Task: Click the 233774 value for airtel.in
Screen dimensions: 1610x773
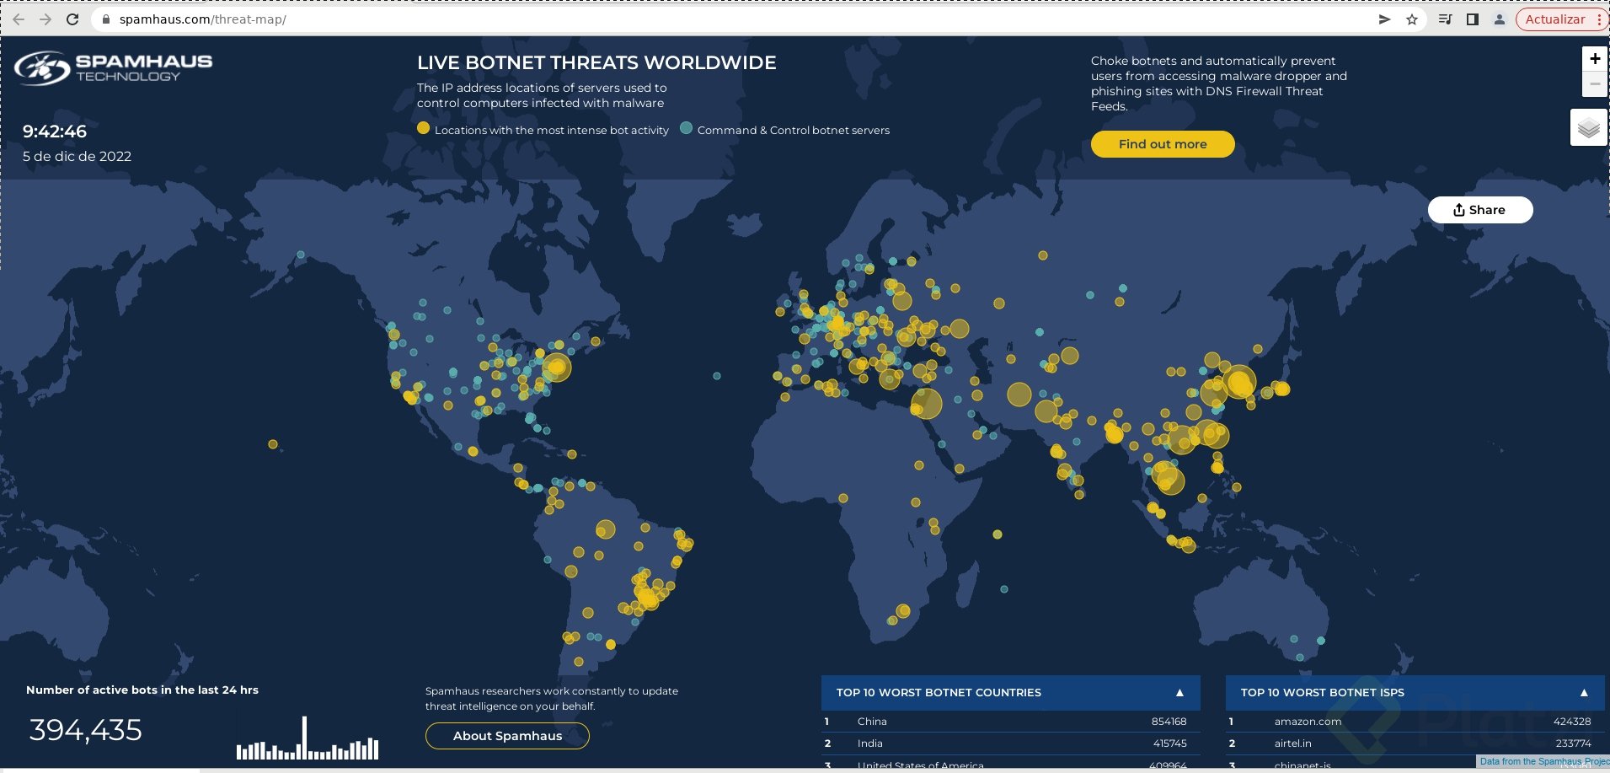Action: pos(1573,743)
